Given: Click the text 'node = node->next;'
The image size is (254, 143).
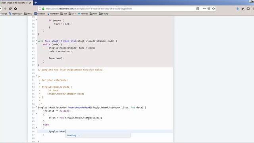Looking at the screenshot, I should click(x=61, y=51).
